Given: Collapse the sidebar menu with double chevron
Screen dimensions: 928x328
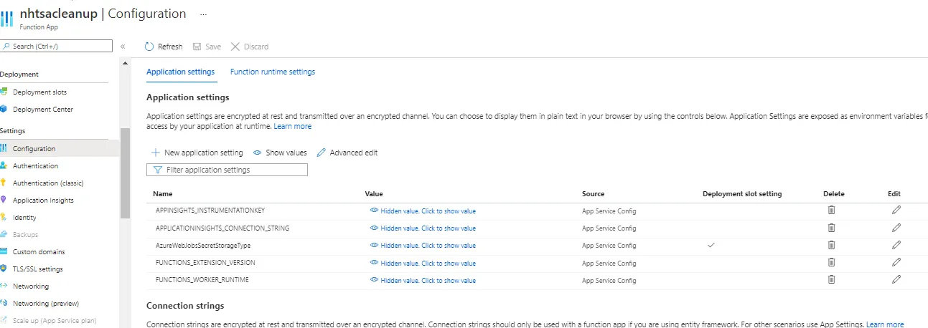Looking at the screenshot, I should pos(123,47).
